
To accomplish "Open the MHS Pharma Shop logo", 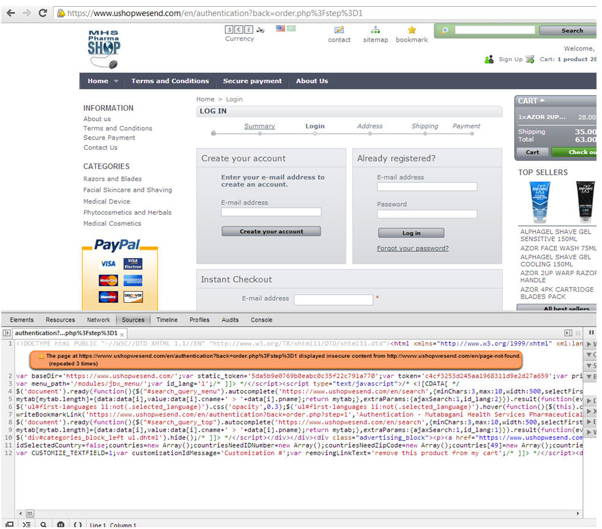I will tap(103, 49).
